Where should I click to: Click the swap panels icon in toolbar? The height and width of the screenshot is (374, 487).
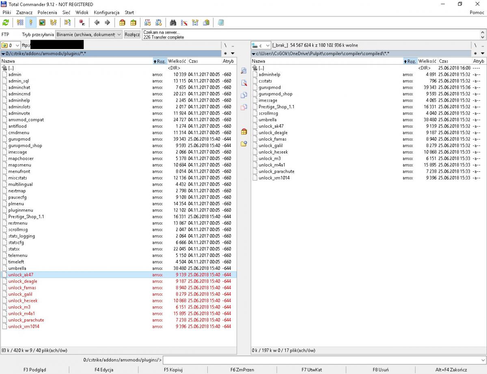point(68,23)
